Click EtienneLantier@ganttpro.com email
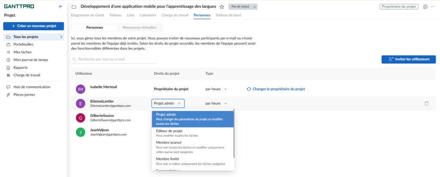Viewport: 440px width, 177px height. (110, 106)
